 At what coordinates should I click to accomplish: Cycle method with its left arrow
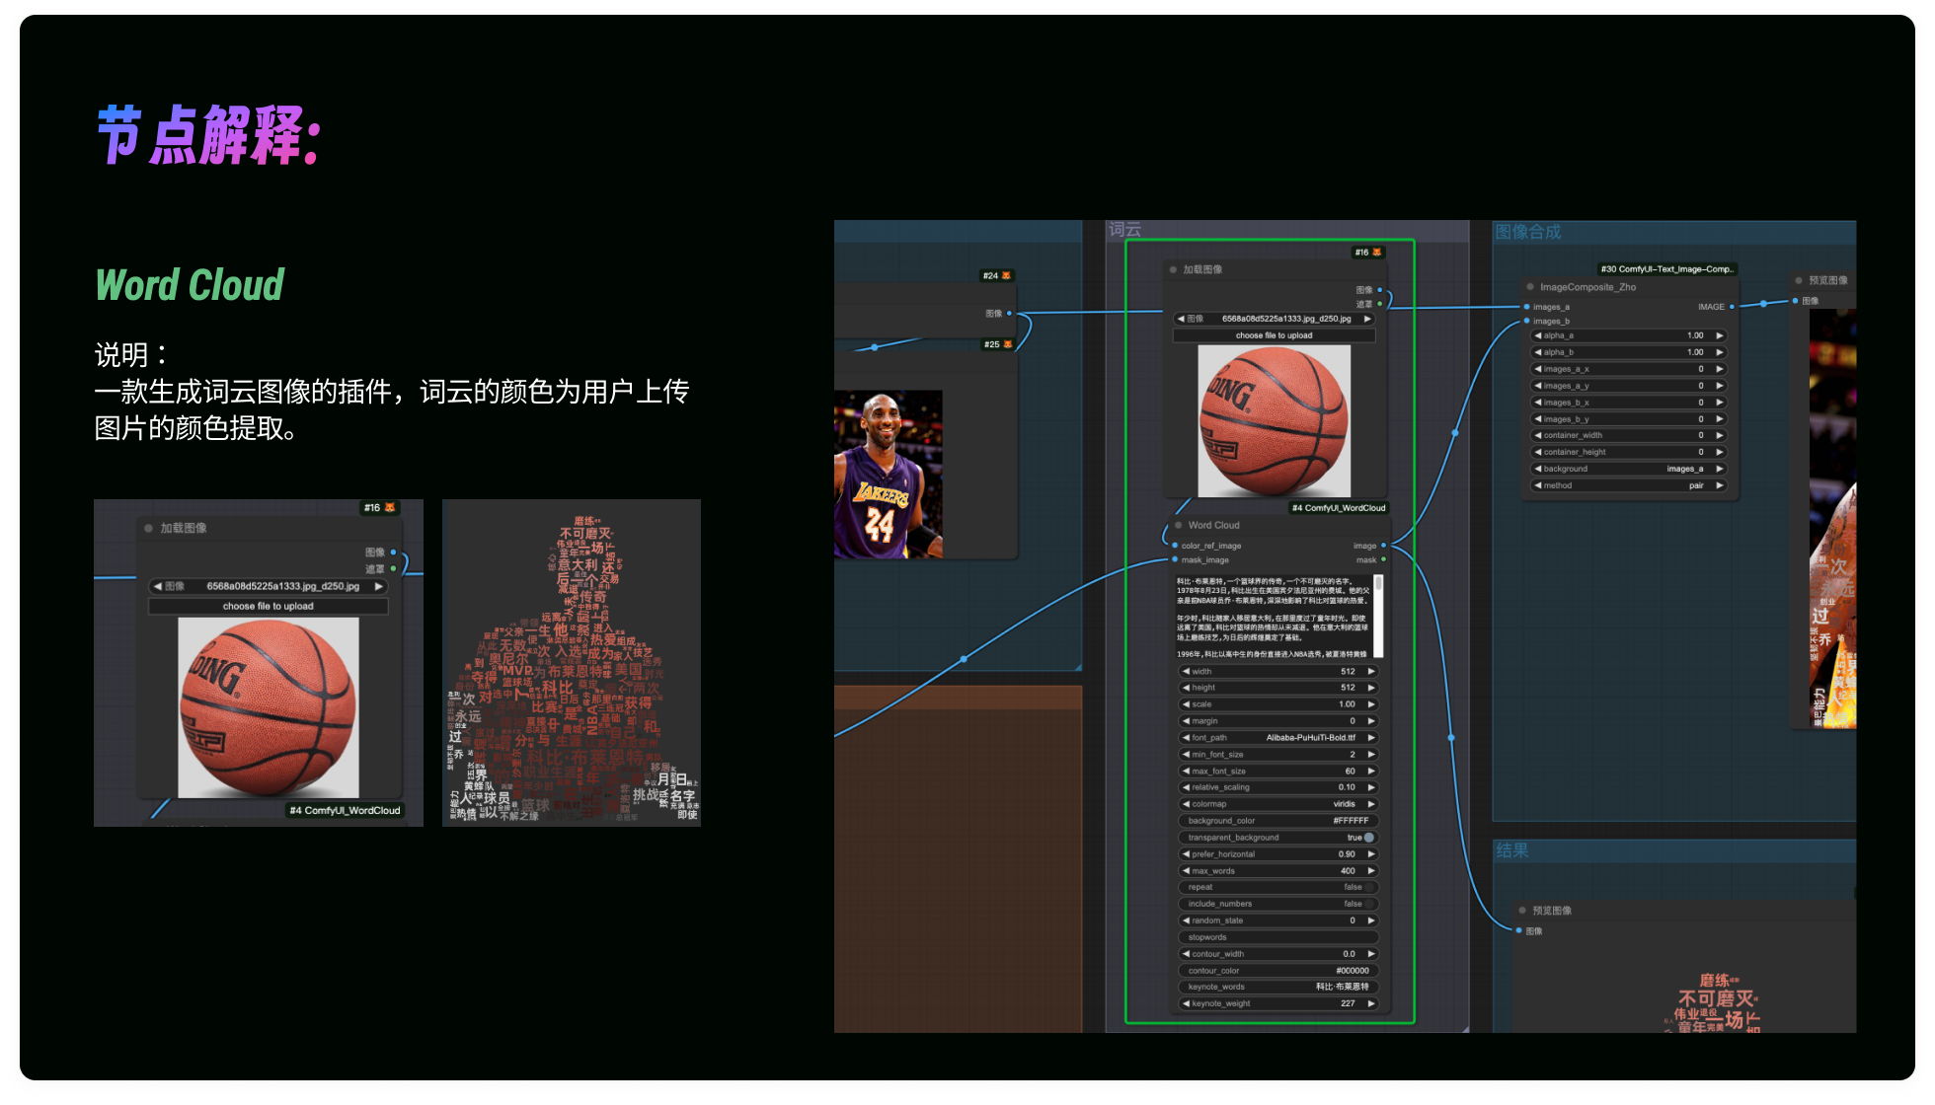coord(1537,485)
